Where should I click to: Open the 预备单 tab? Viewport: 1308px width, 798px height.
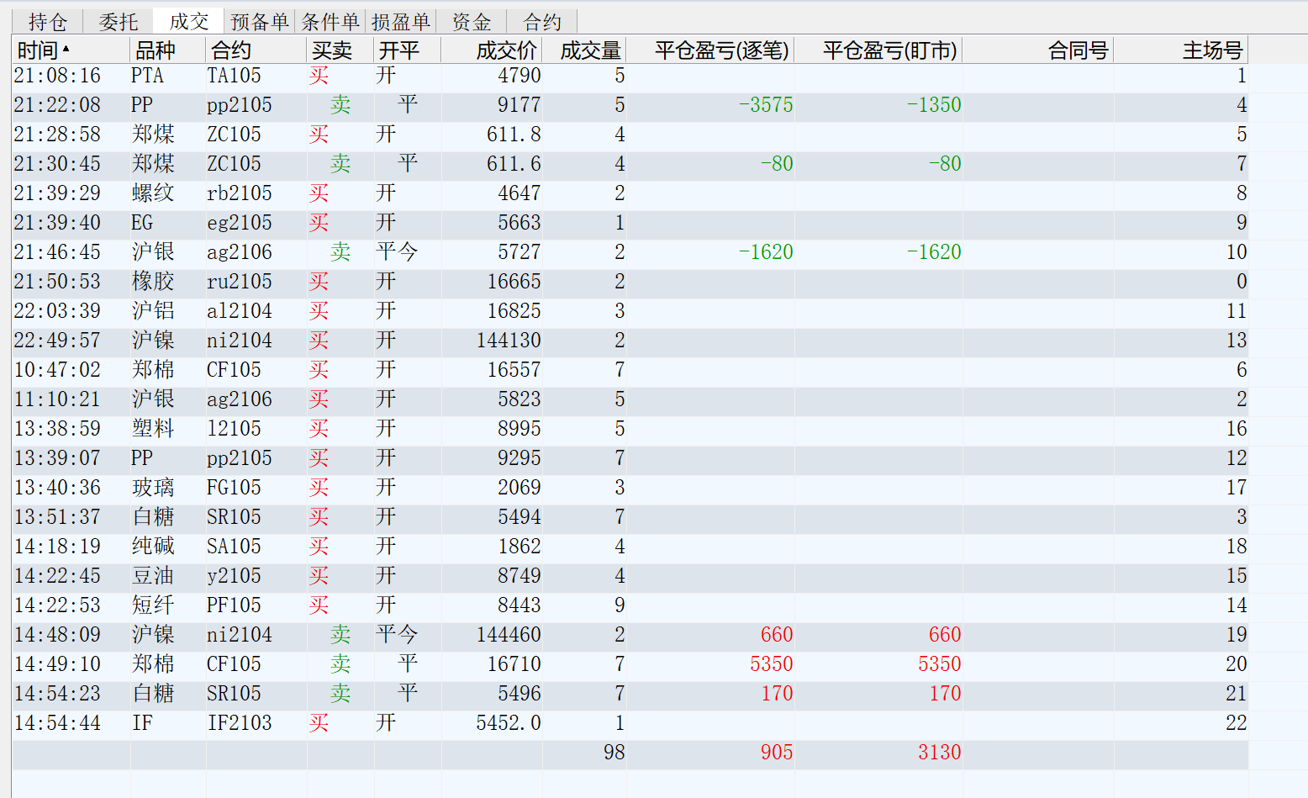260,22
